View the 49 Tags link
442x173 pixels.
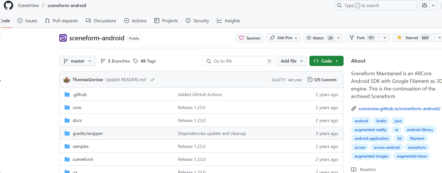coord(144,61)
